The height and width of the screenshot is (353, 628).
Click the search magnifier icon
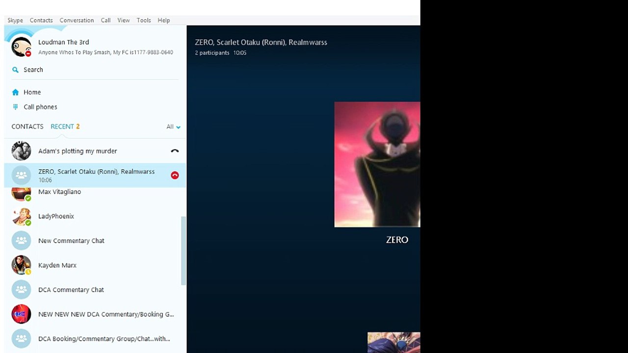click(15, 70)
